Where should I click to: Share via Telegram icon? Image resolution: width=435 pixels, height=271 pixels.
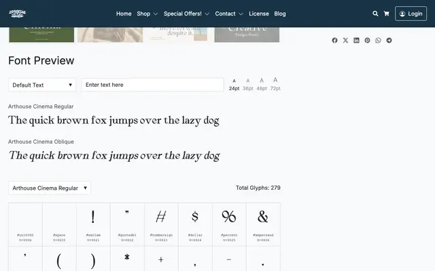389,41
